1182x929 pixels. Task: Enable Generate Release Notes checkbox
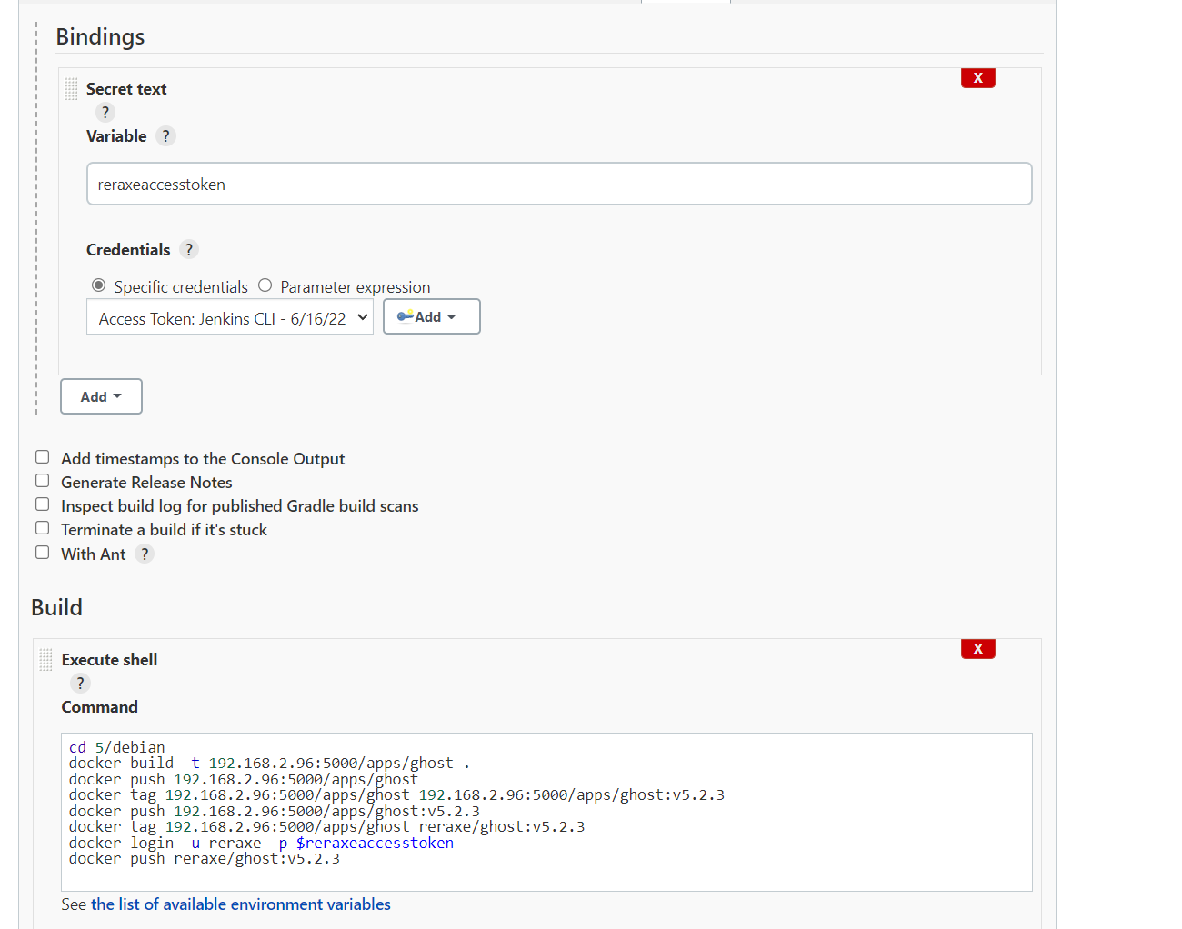click(43, 481)
